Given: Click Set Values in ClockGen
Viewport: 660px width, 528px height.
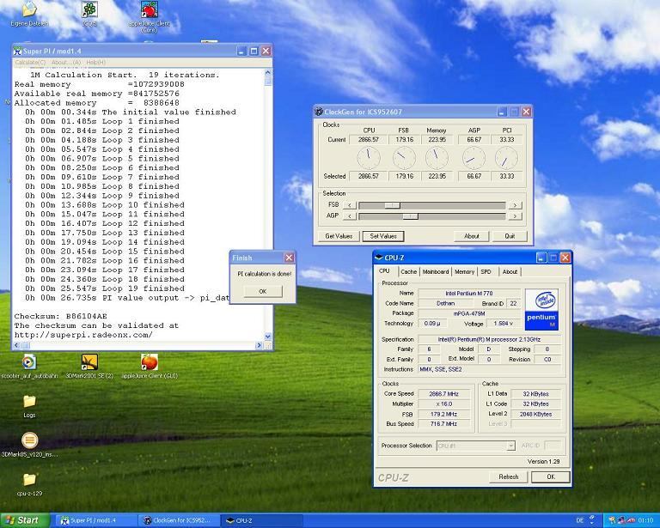Looking at the screenshot, I should click(383, 236).
